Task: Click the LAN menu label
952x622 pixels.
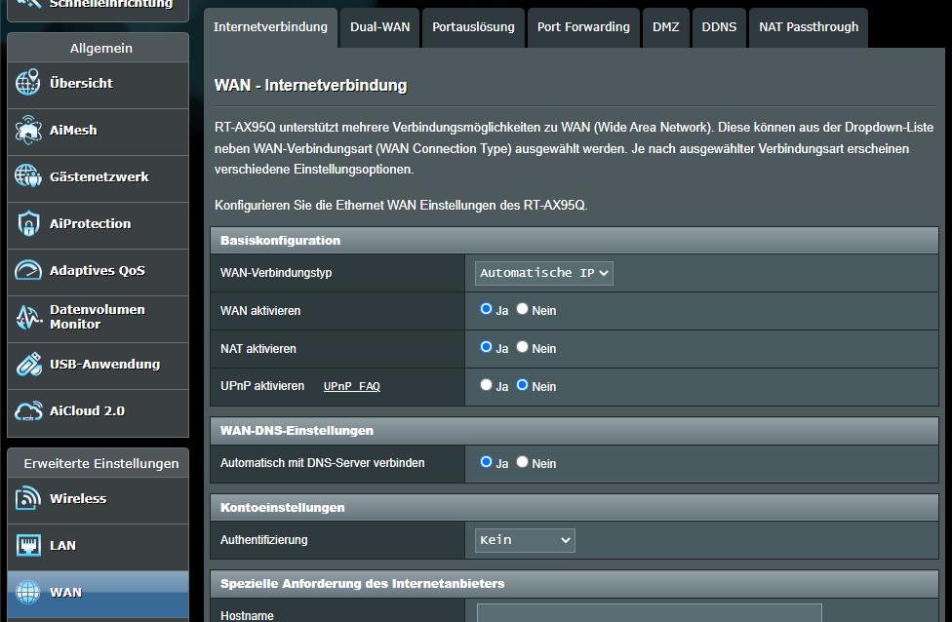Action: pyautogui.click(x=63, y=545)
